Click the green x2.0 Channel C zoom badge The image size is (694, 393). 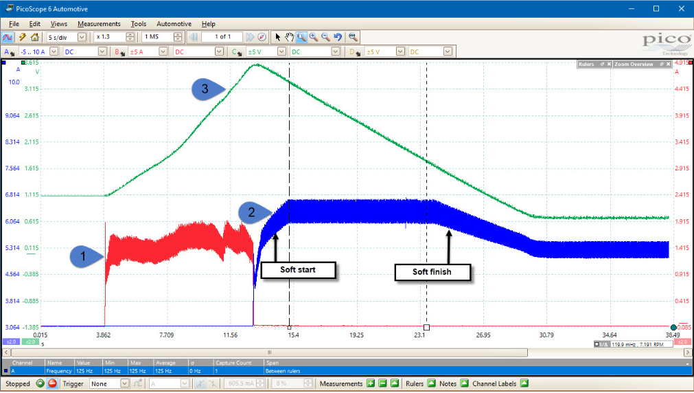pyautogui.click(x=30, y=342)
